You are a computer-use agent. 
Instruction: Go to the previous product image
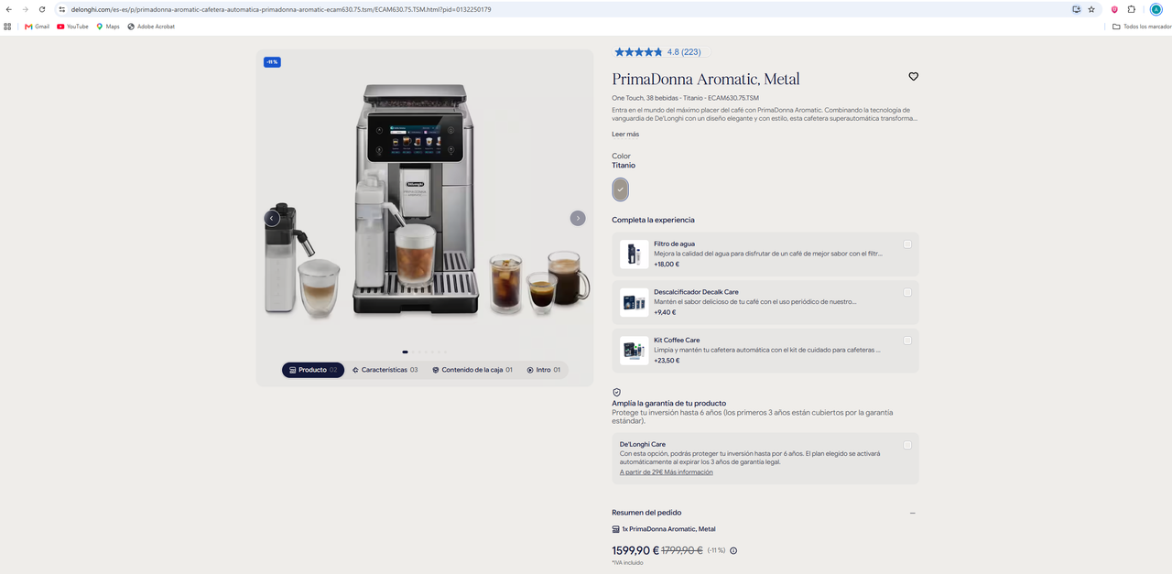pyautogui.click(x=272, y=218)
